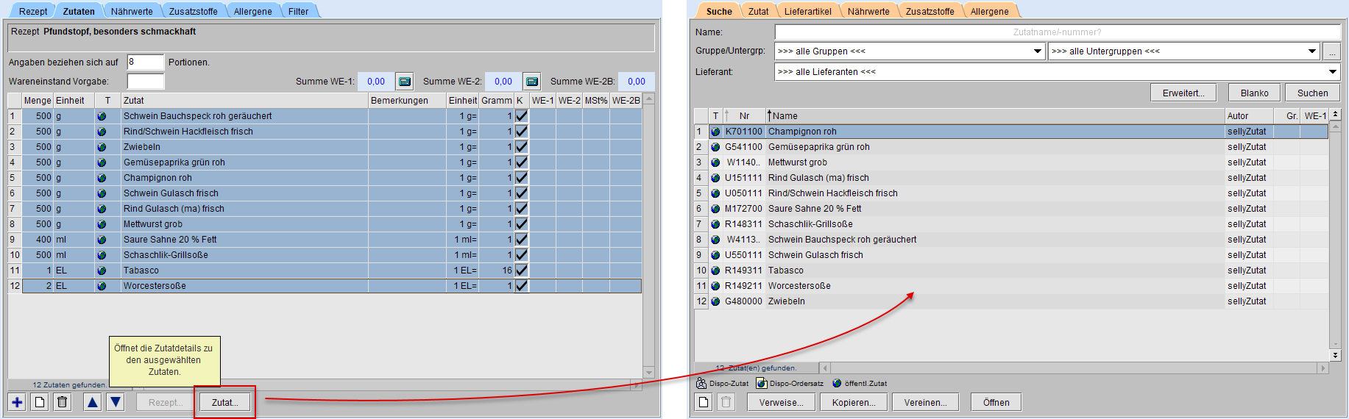Viewport: 1349px width, 419px height.
Task: Click globe icon next to M172700 Saure Sahne
Action: coord(715,209)
